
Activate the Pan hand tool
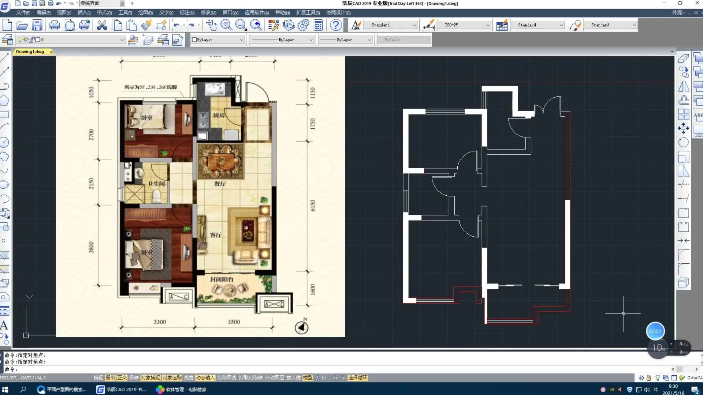point(211,25)
